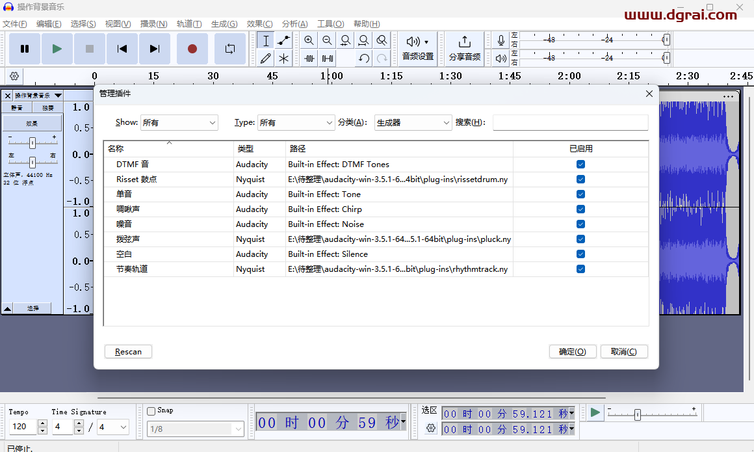The width and height of the screenshot is (754, 452).
Task: Open the selection start time format dropdown
Action: click(571, 413)
